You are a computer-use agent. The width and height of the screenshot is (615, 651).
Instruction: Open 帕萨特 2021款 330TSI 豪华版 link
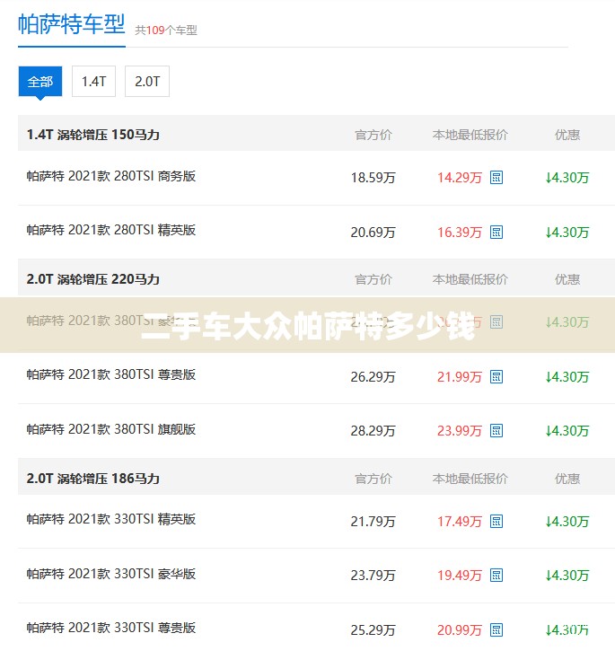tap(111, 574)
